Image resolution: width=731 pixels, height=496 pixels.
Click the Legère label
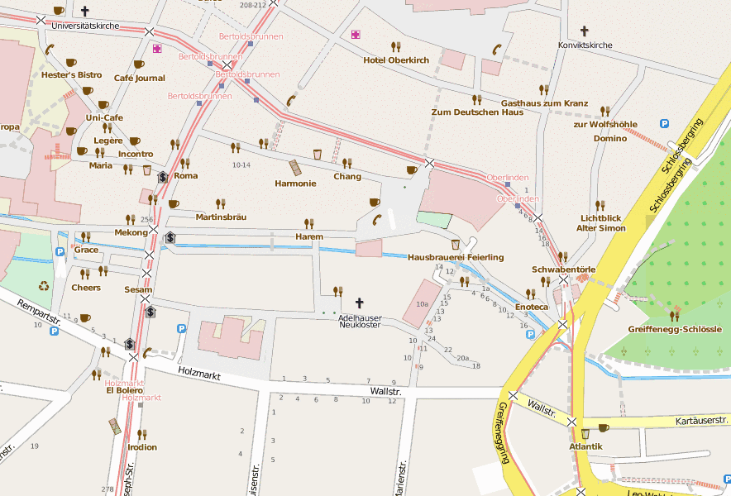[108, 141]
